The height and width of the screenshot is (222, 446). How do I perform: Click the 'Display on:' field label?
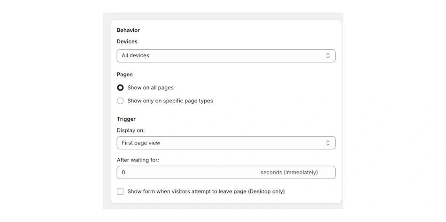coord(131,130)
